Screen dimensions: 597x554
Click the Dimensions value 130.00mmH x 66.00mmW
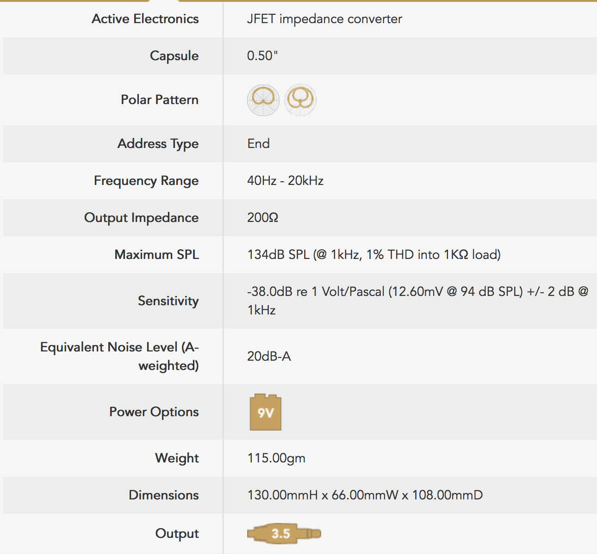(365, 495)
